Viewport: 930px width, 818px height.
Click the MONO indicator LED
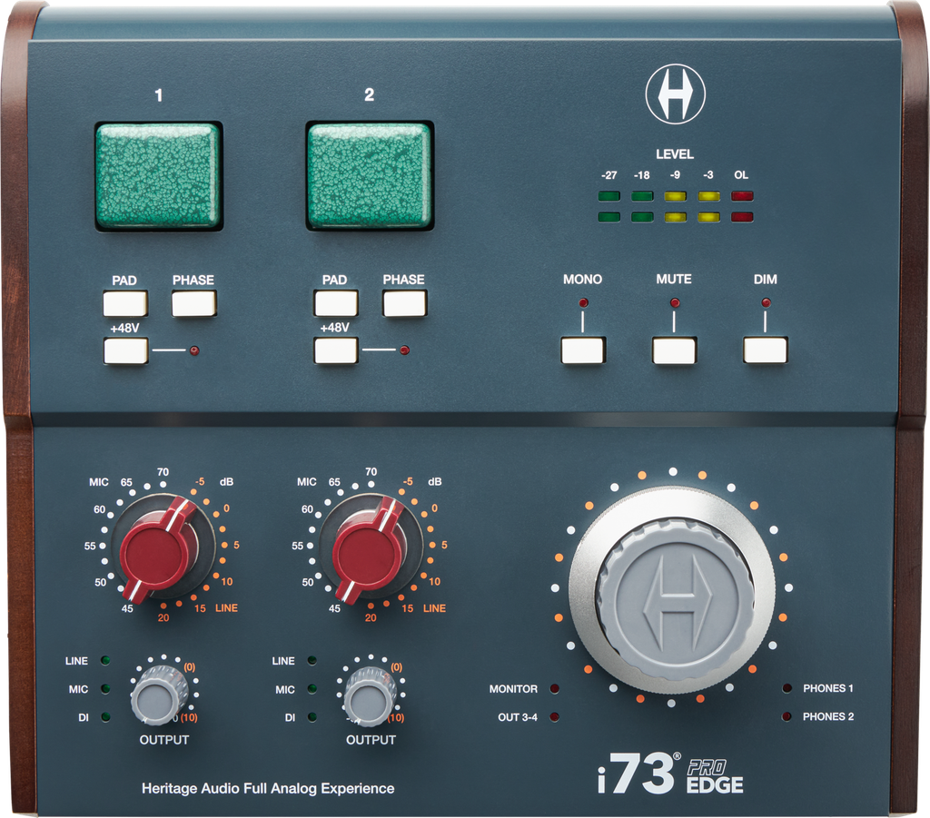583,303
